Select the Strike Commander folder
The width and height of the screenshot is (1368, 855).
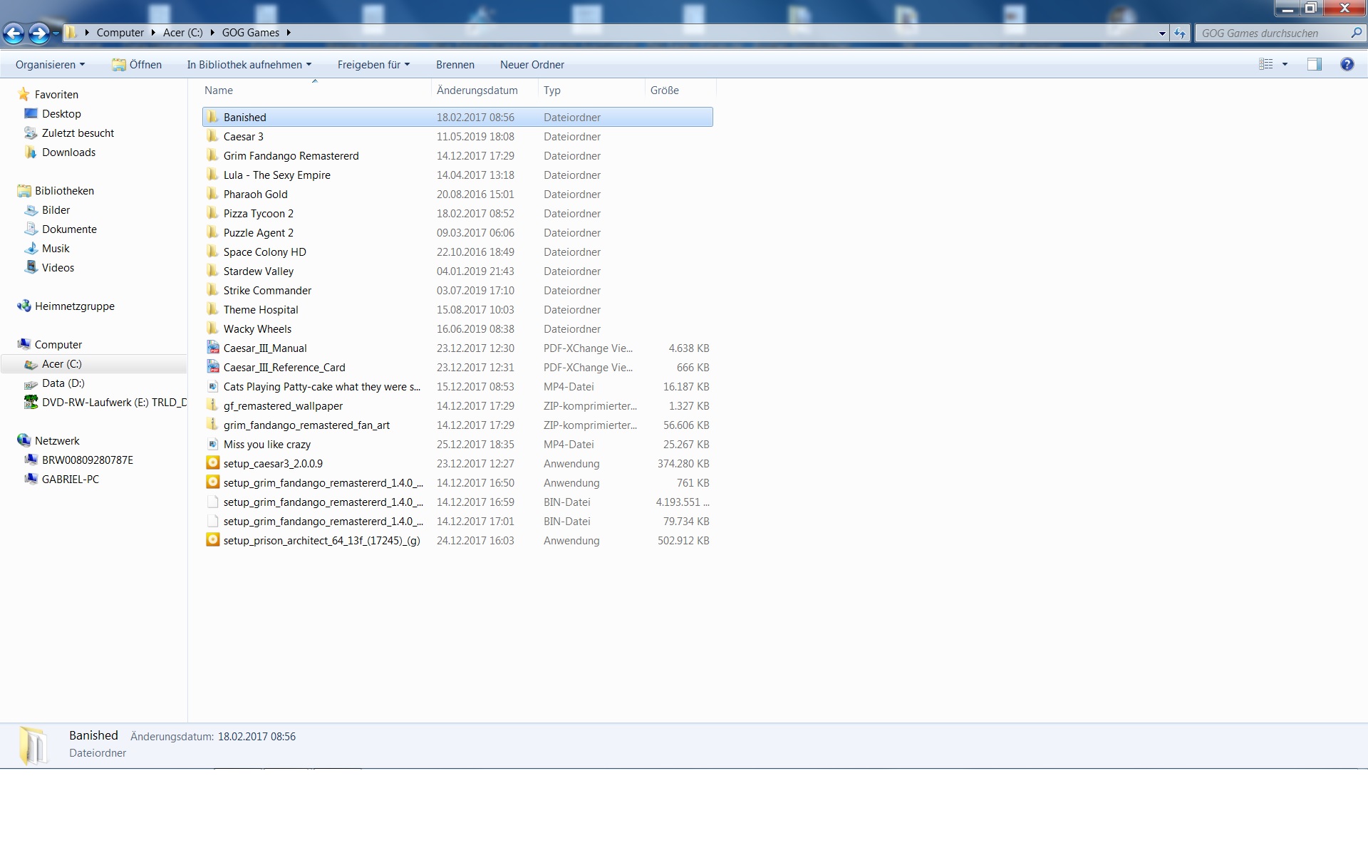[x=457, y=290]
